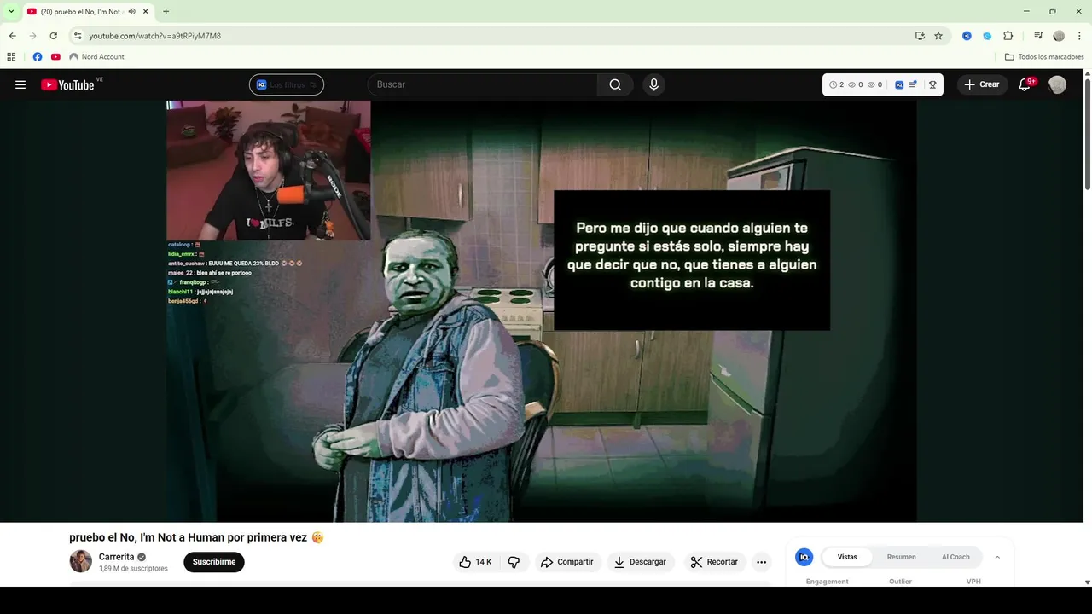1092x614 pixels.
Task: Close the current YouTube tab
Action: [146, 11]
